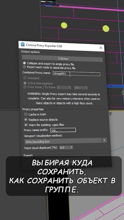Click the Output options section label
This screenshot has height=220, width=124.
[30, 52]
